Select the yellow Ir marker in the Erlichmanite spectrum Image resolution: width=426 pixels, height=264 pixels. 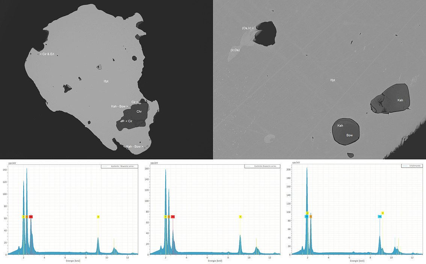pos(307,213)
